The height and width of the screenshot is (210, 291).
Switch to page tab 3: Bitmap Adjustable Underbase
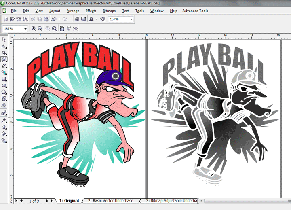click(x=171, y=201)
